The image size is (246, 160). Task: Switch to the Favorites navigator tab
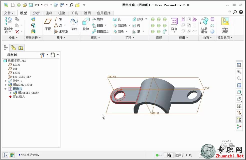pyautogui.click(x=21, y=48)
